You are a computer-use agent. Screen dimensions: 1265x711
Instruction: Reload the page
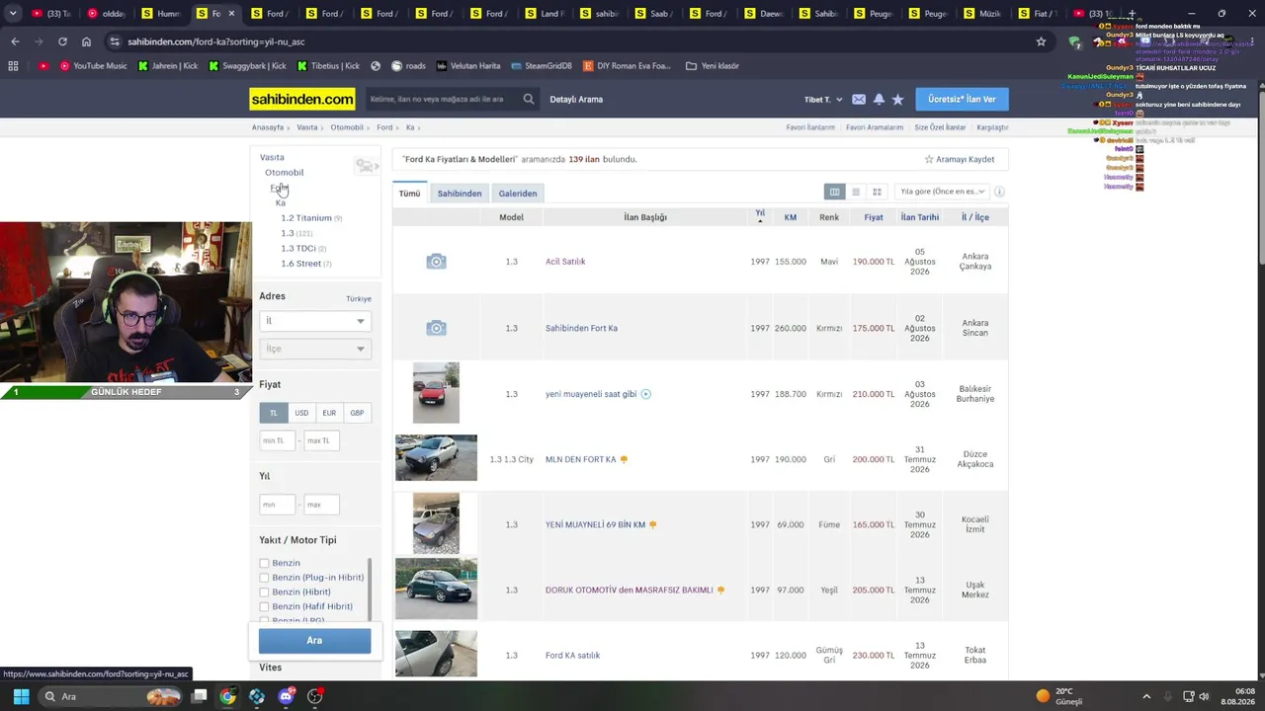[62, 41]
